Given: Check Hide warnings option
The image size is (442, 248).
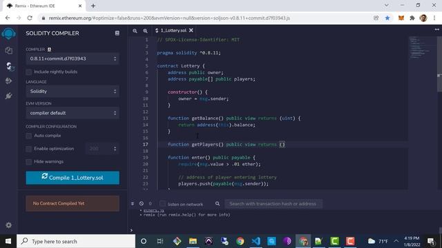Looking at the screenshot, I should (29, 162).
